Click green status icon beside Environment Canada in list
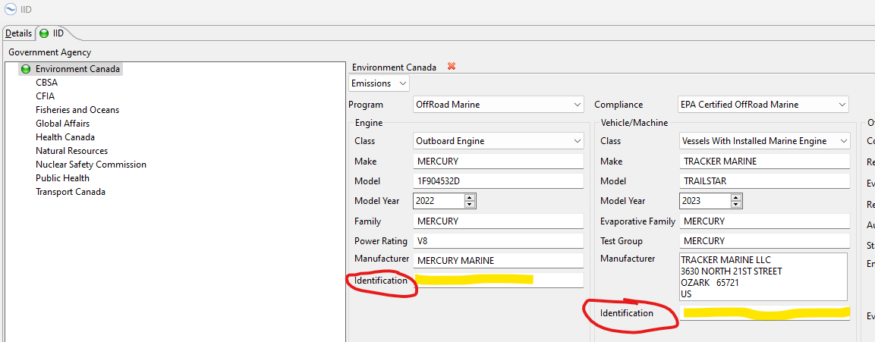Image resolution: width=875 pixels, height=342 pixels. coord(25,69)
